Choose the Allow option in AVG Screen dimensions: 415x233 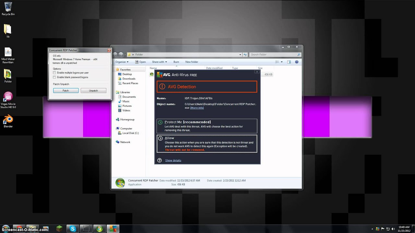coord(207,144)
